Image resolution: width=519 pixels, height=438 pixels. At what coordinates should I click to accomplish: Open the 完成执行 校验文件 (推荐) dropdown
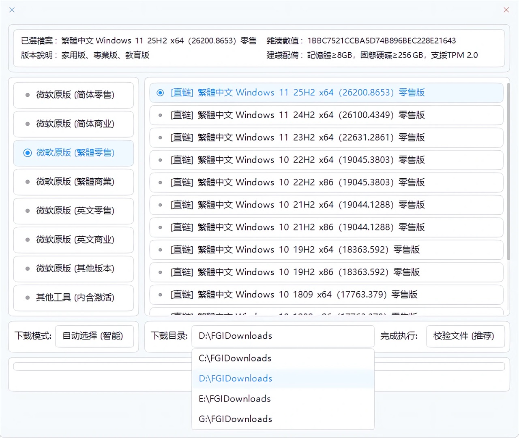[465, 336]
